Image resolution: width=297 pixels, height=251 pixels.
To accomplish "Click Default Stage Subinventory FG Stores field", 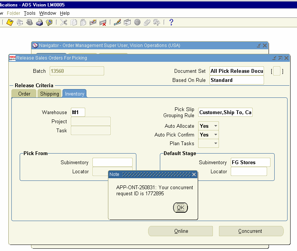I will point(250,162).
